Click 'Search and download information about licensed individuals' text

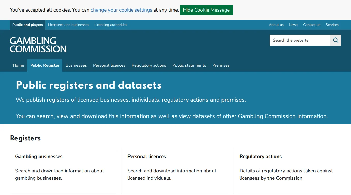[172, 174]
